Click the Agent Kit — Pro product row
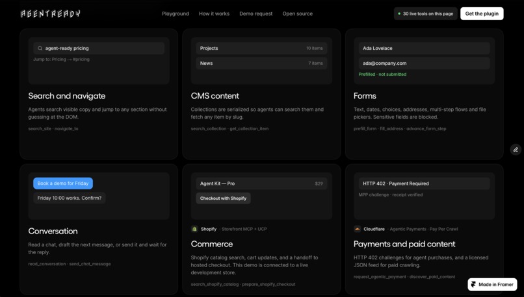This screenshot has height=297, width=524. 261,184
